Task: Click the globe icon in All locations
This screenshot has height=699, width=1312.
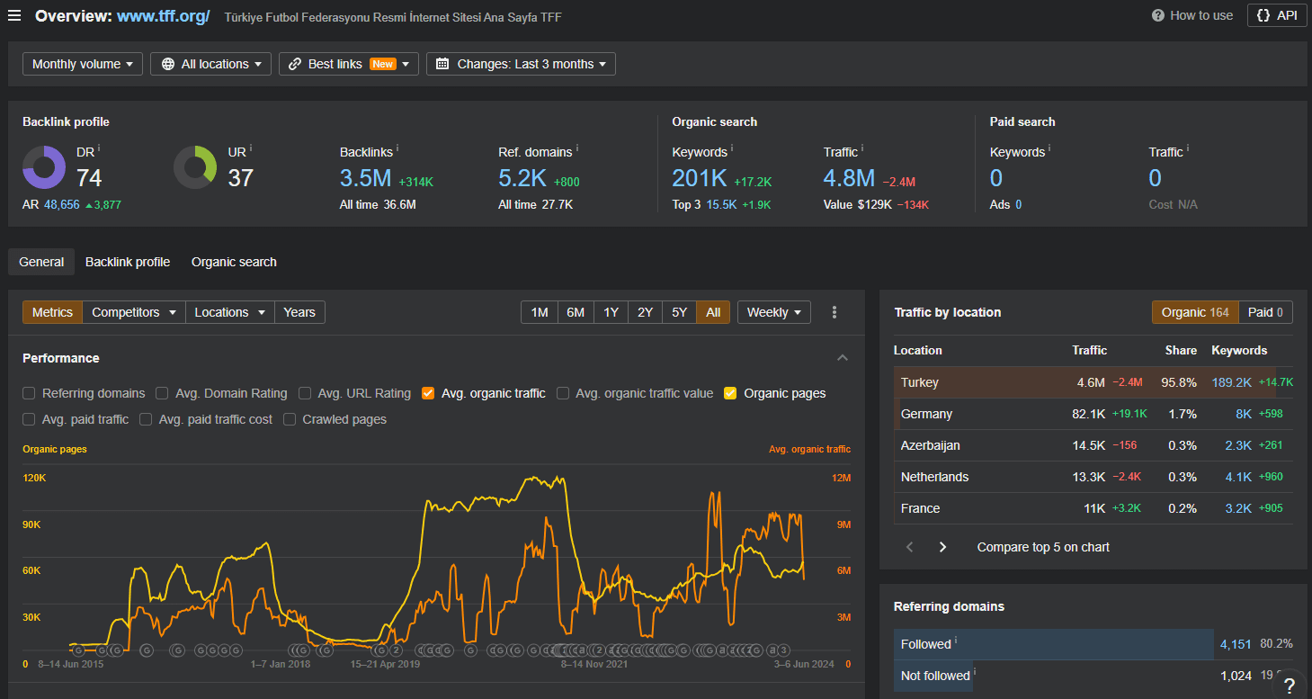Action: (168, 64)
